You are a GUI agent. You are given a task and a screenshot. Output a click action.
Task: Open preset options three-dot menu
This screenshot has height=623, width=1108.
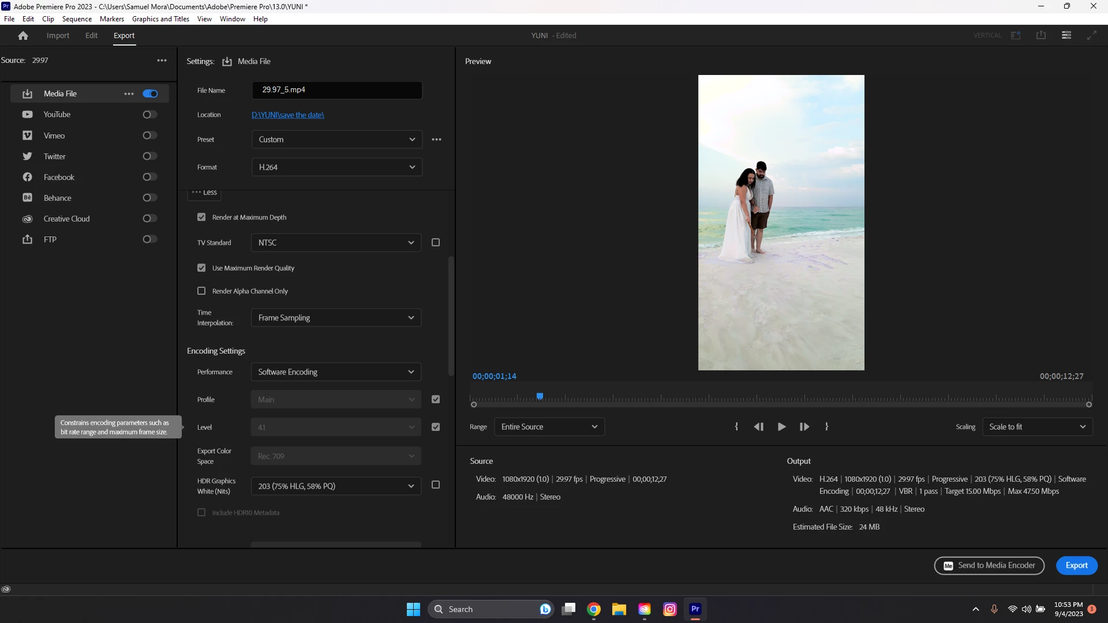(x=437, y=140)
